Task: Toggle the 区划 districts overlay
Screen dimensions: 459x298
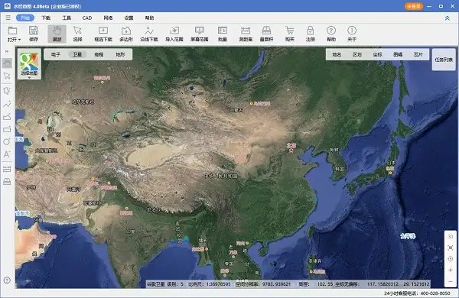Action: tap(357, 54)
